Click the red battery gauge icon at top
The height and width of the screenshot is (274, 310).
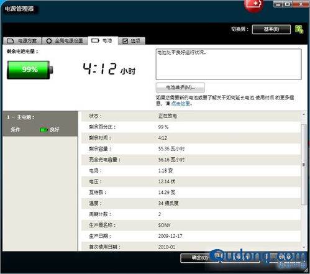(x=254, y=5)
